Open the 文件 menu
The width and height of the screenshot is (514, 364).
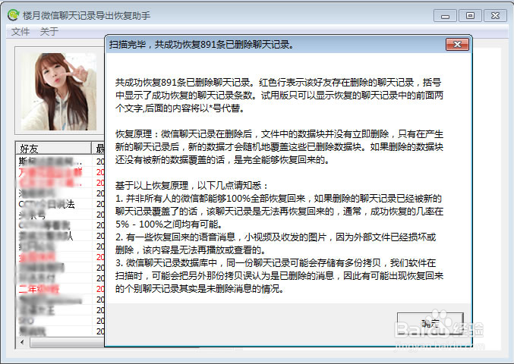pyautogui.click(x=20, y=31)
